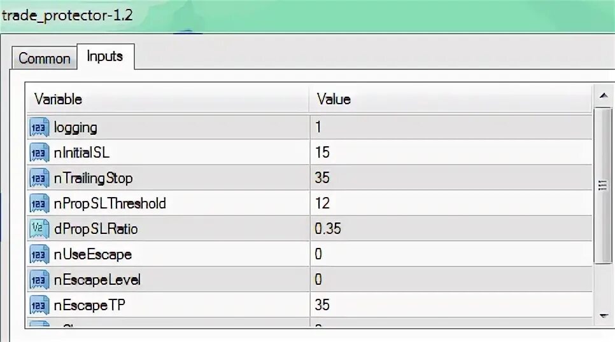
Task: Click the nTrailingStop integer icon
Action: [x=39, y=179]
